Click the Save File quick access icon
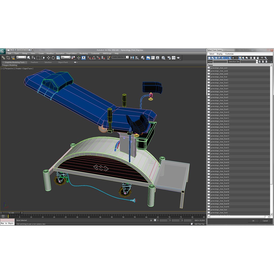This screenshot has width=274, height=274. (x=15, y=50)
